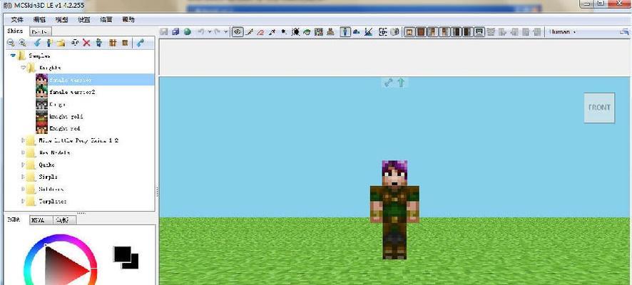Select the Noise tool
The width and height of the screenshot is (632, 285).
(319, 32)
